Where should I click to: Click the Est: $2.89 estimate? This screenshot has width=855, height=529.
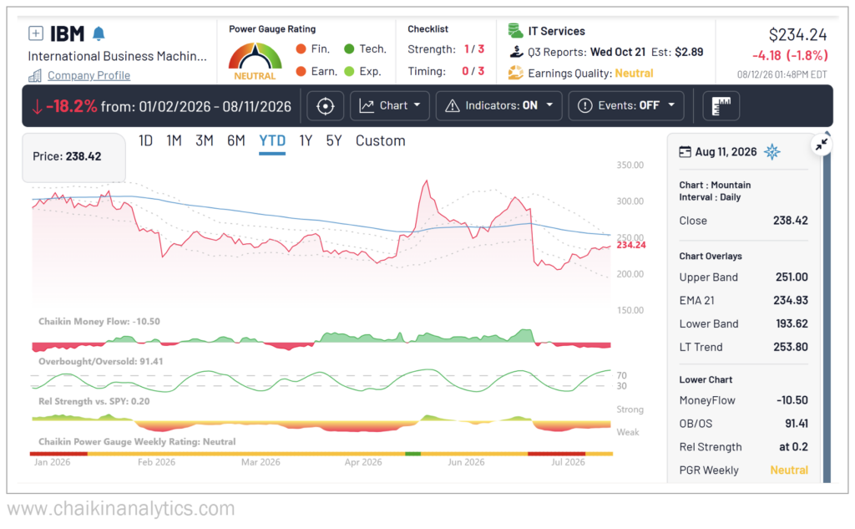pos(677,52)
